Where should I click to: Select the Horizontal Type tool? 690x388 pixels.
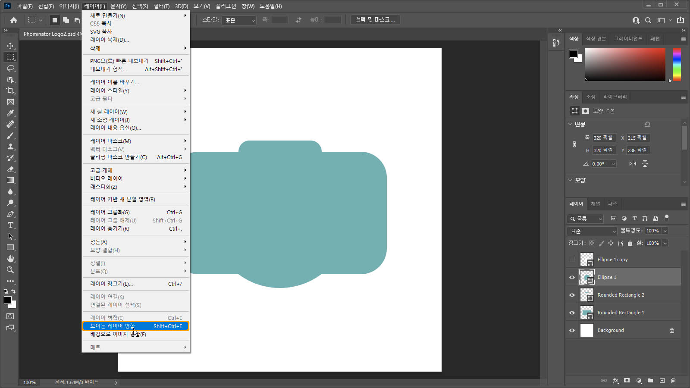click(10, 225)
